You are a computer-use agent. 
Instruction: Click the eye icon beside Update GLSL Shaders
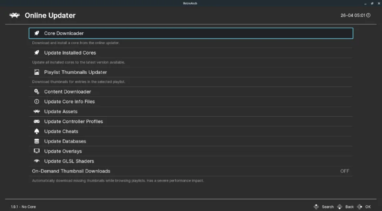coord(37,161)
